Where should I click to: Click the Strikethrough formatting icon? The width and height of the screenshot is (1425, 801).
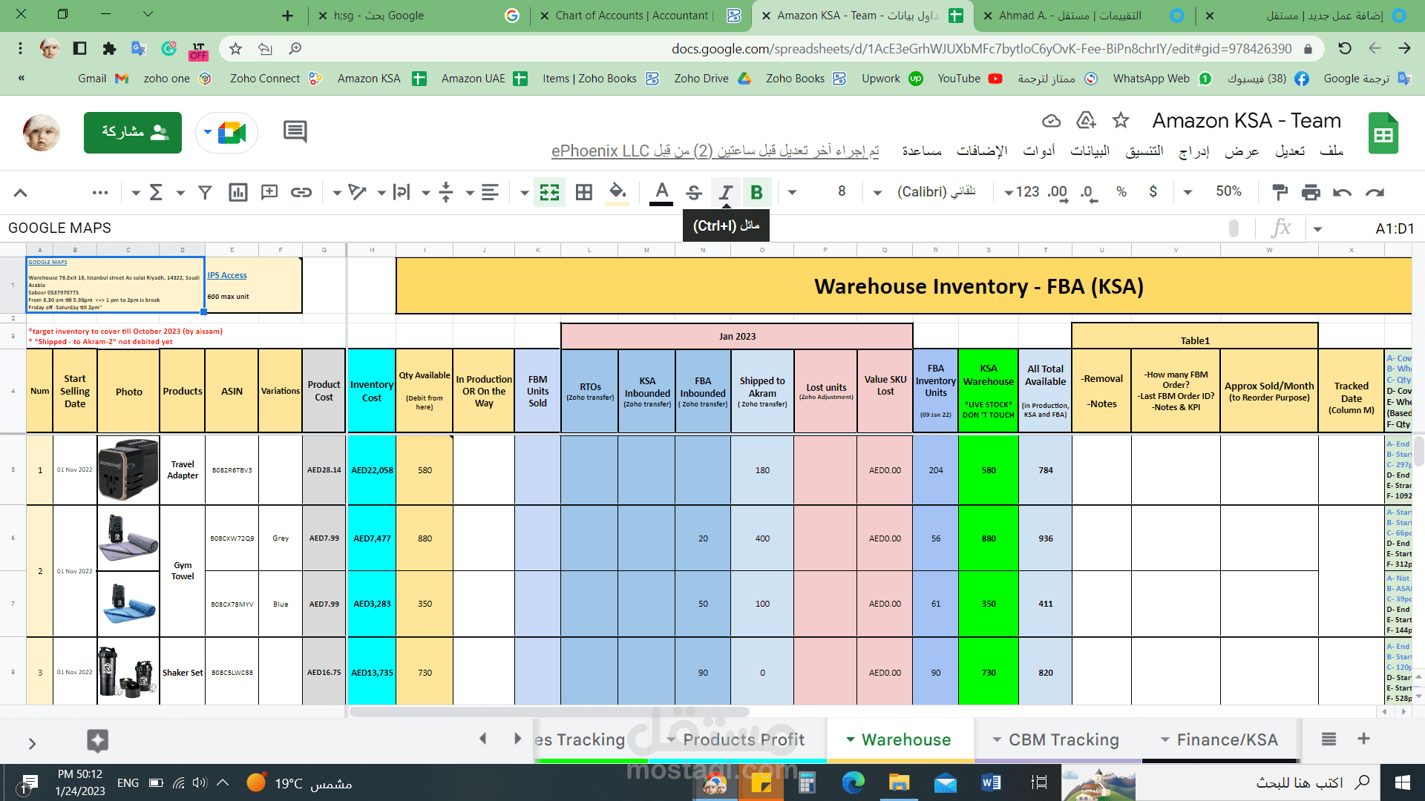[x=694, y=193]
